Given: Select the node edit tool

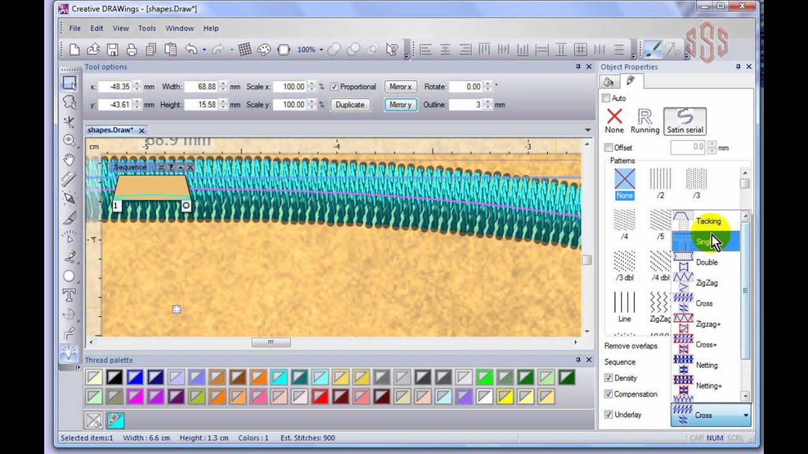Looking at the screenshot, I should point(69,121).
